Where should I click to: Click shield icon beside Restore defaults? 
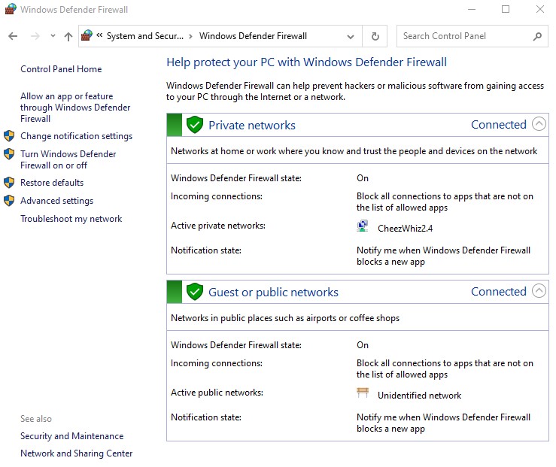9,183
